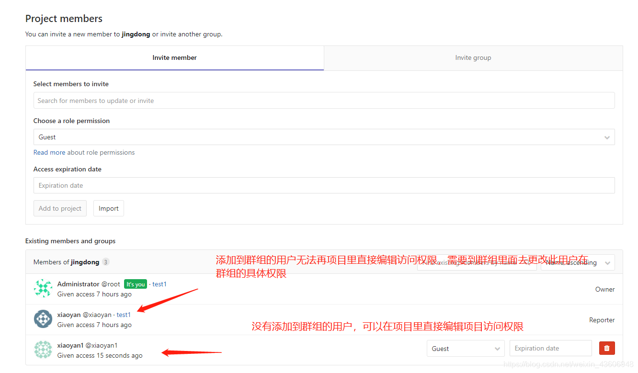Click 'Given access 15 seconds ago' text
Viewport: 638px width, 373px height.
[100, 355]
